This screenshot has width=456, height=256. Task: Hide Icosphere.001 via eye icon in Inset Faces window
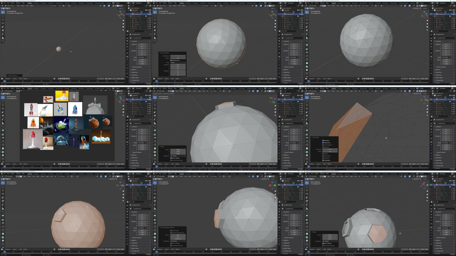click(452, 100)
